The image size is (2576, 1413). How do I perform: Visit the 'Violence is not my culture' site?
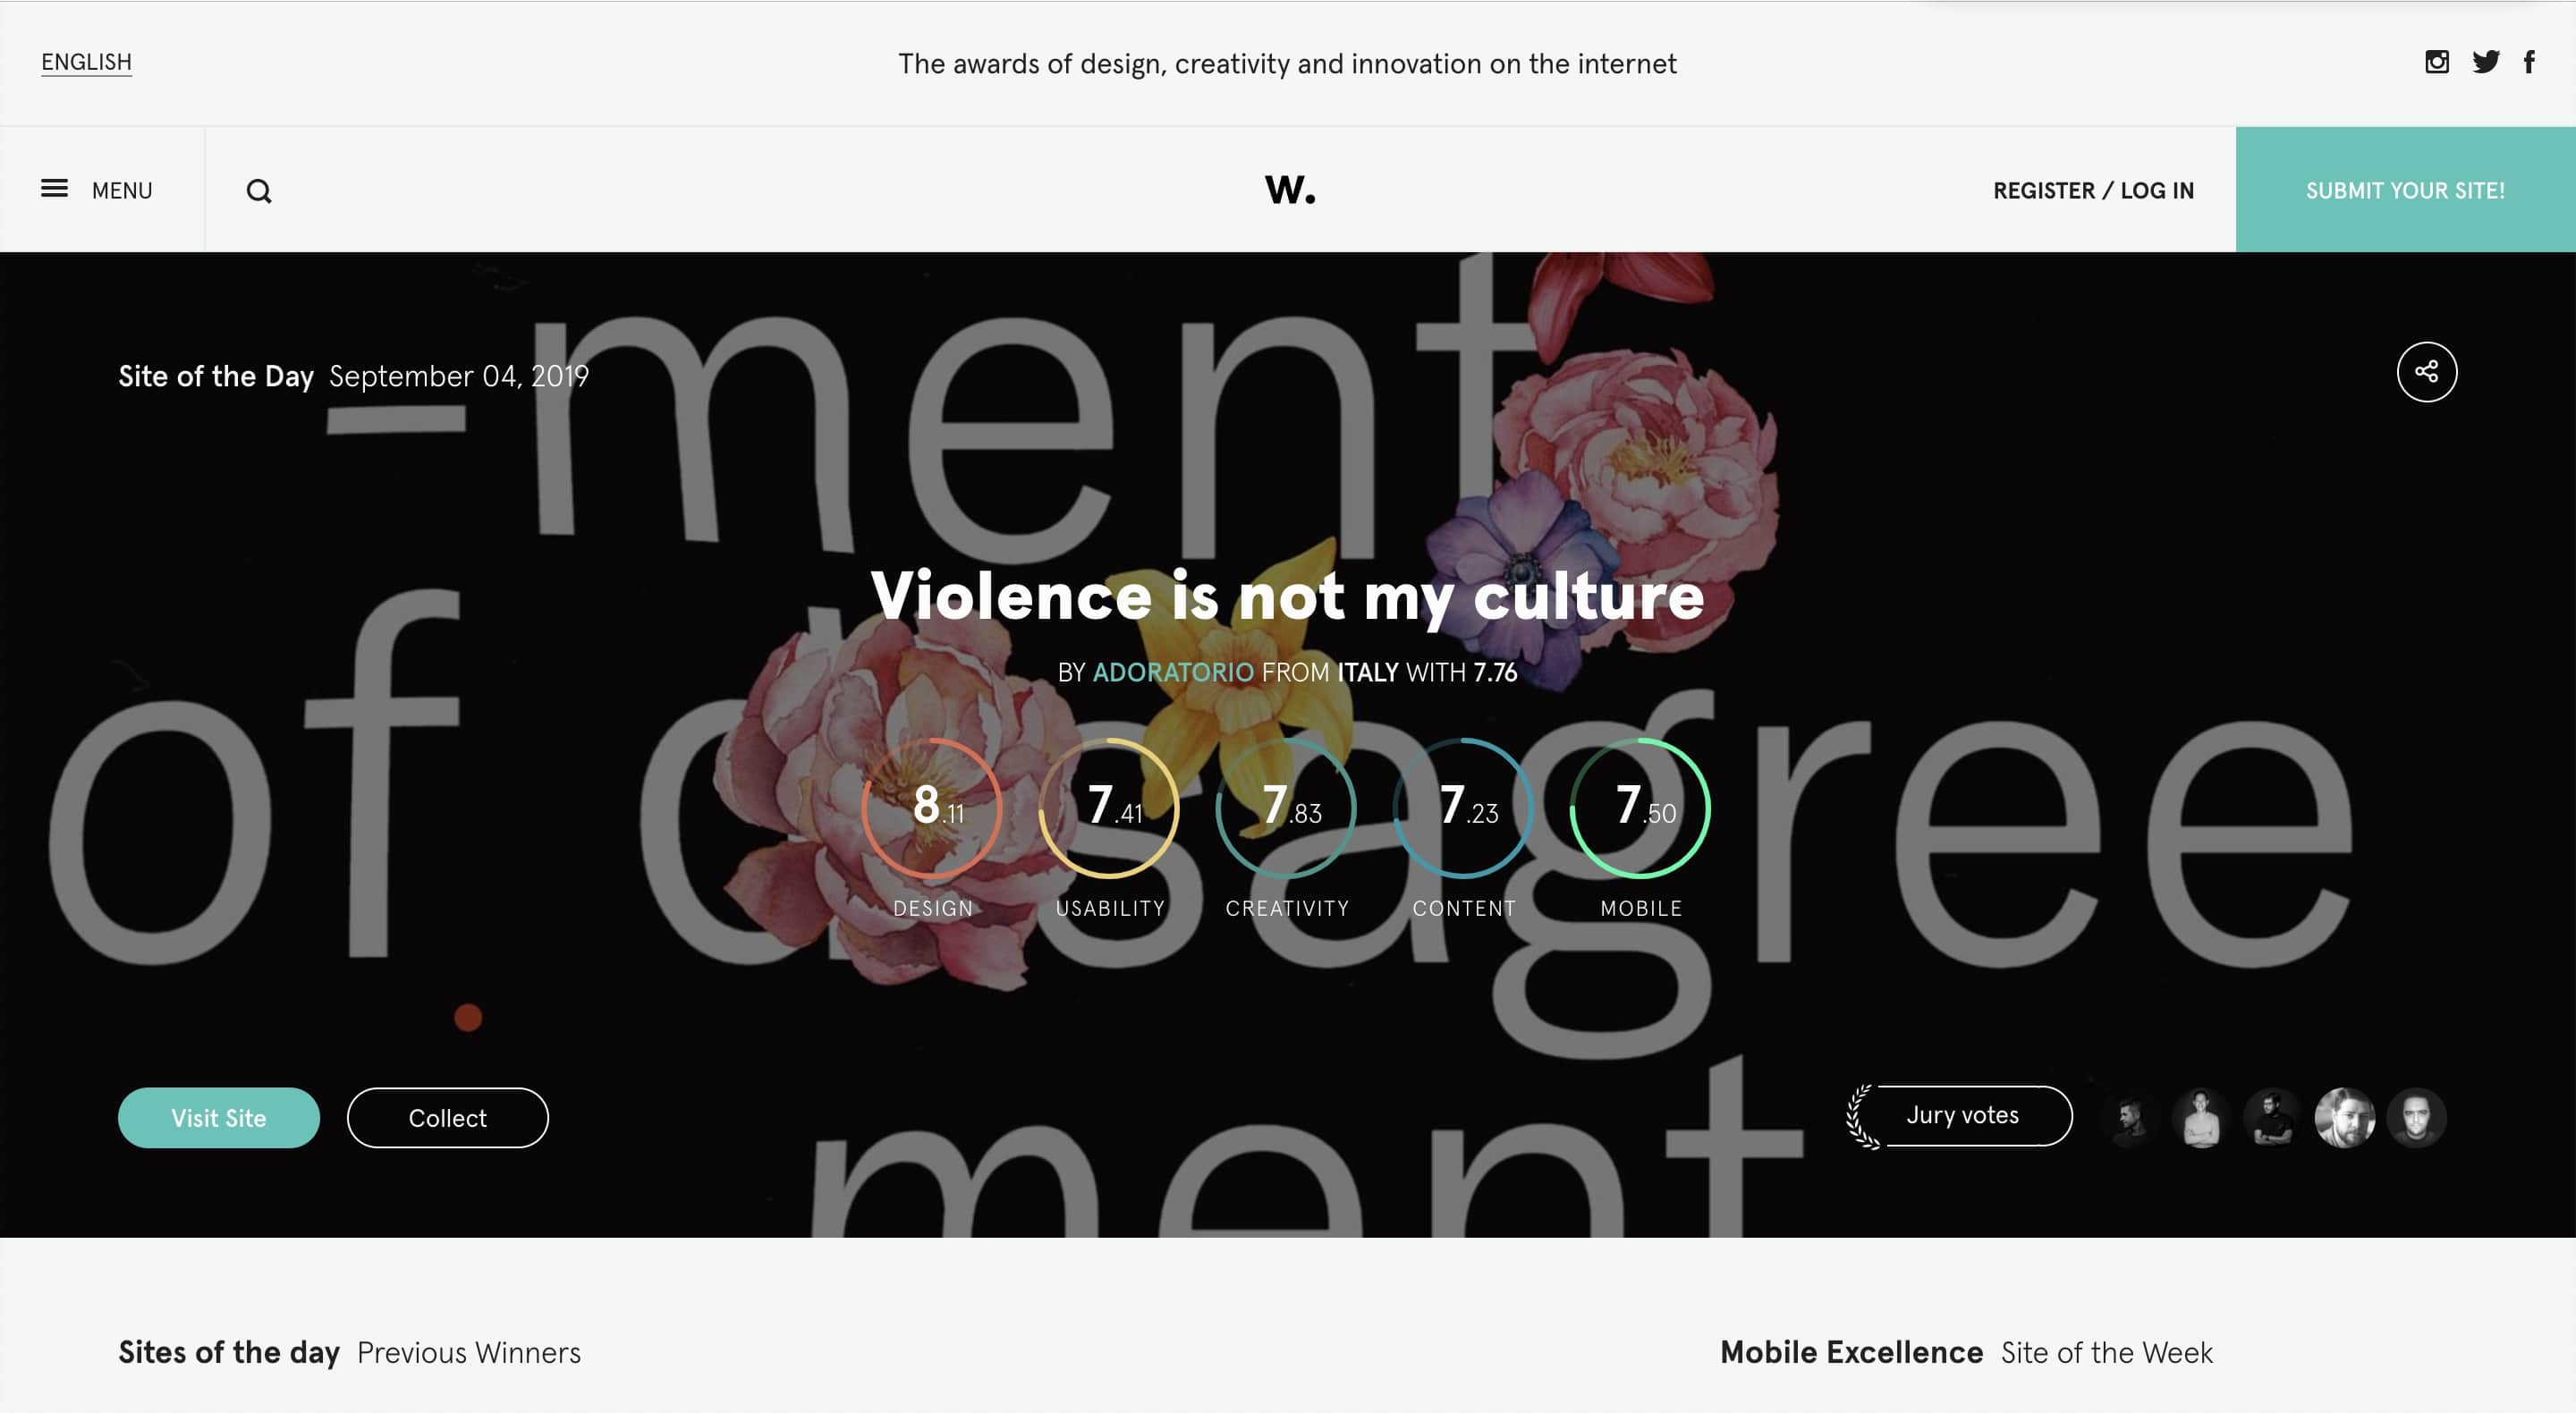click(x=217, y=1117)
